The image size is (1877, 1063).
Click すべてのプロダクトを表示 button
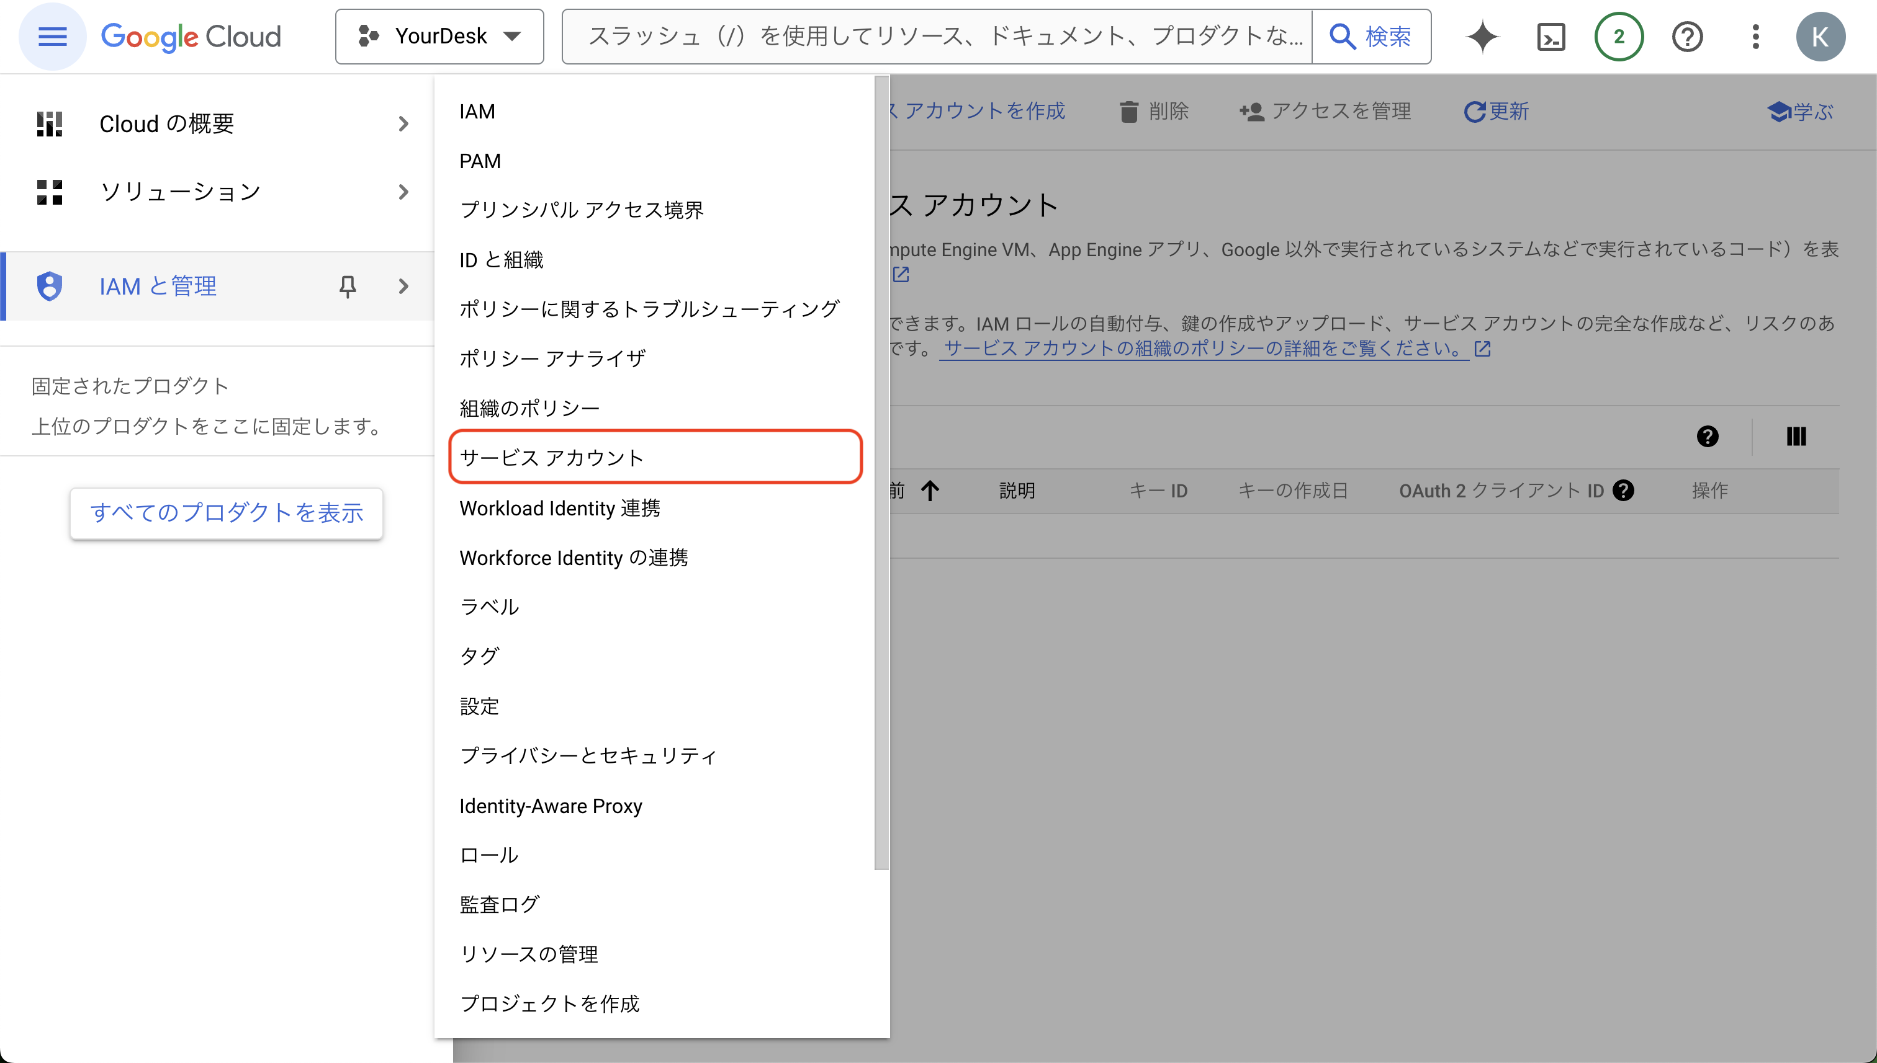tap(227, 514)
